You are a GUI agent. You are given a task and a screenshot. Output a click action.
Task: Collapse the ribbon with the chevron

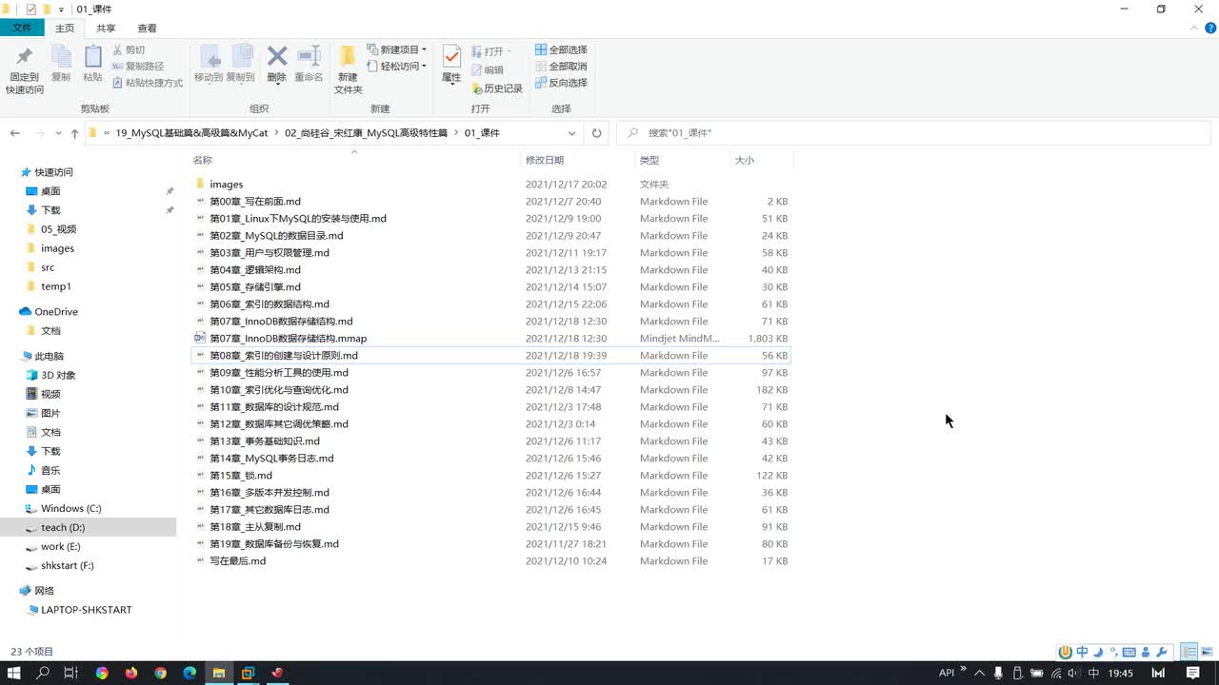click(x=1195, y=29)
